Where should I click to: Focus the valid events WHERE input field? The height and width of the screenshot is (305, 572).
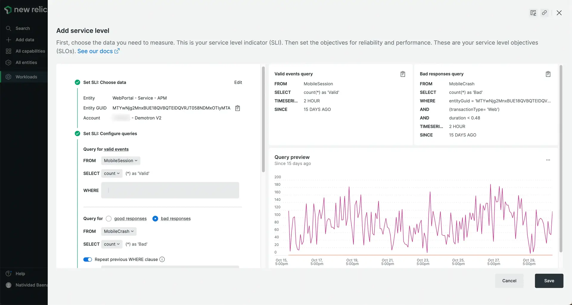coord(170,191)
